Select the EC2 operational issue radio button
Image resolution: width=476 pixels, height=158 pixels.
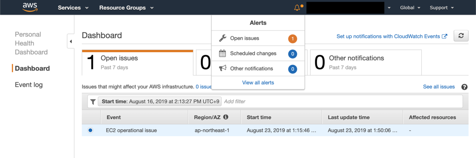[90, 130]
